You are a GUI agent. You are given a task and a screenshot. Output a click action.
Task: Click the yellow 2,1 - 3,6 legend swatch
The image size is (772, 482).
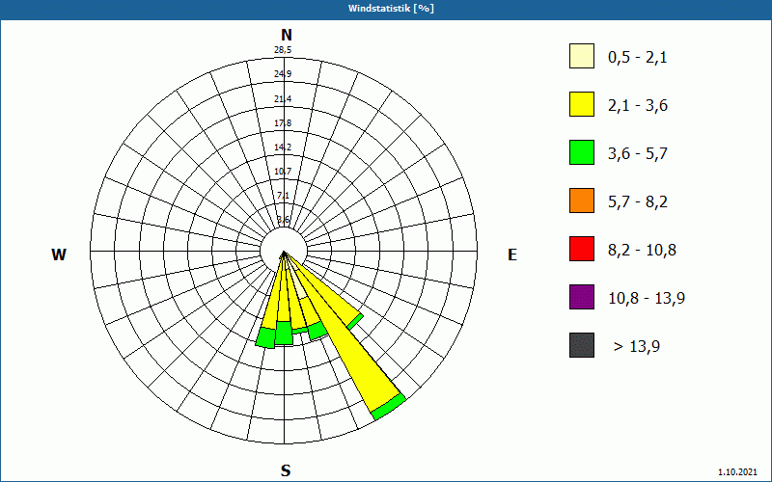coord(582,104)
